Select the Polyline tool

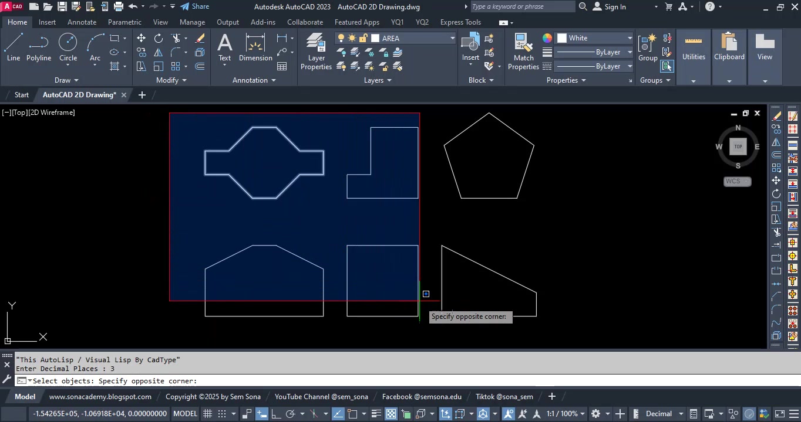tap(39, 47)
